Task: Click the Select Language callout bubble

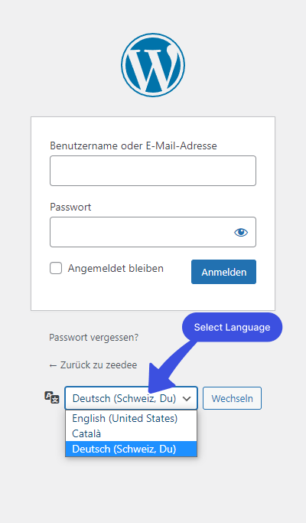Action: tap(232, 327)
